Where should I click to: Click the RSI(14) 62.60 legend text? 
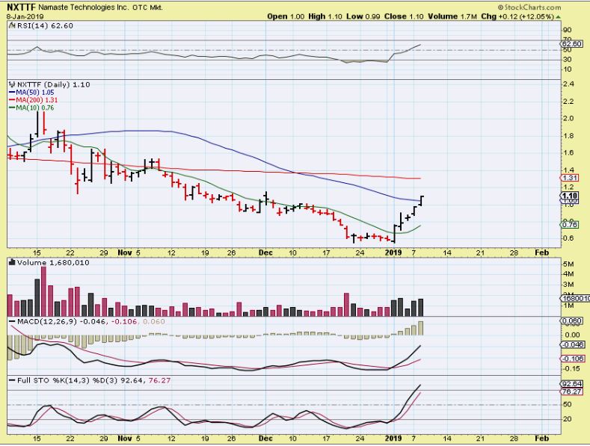(x=45, y=25)
